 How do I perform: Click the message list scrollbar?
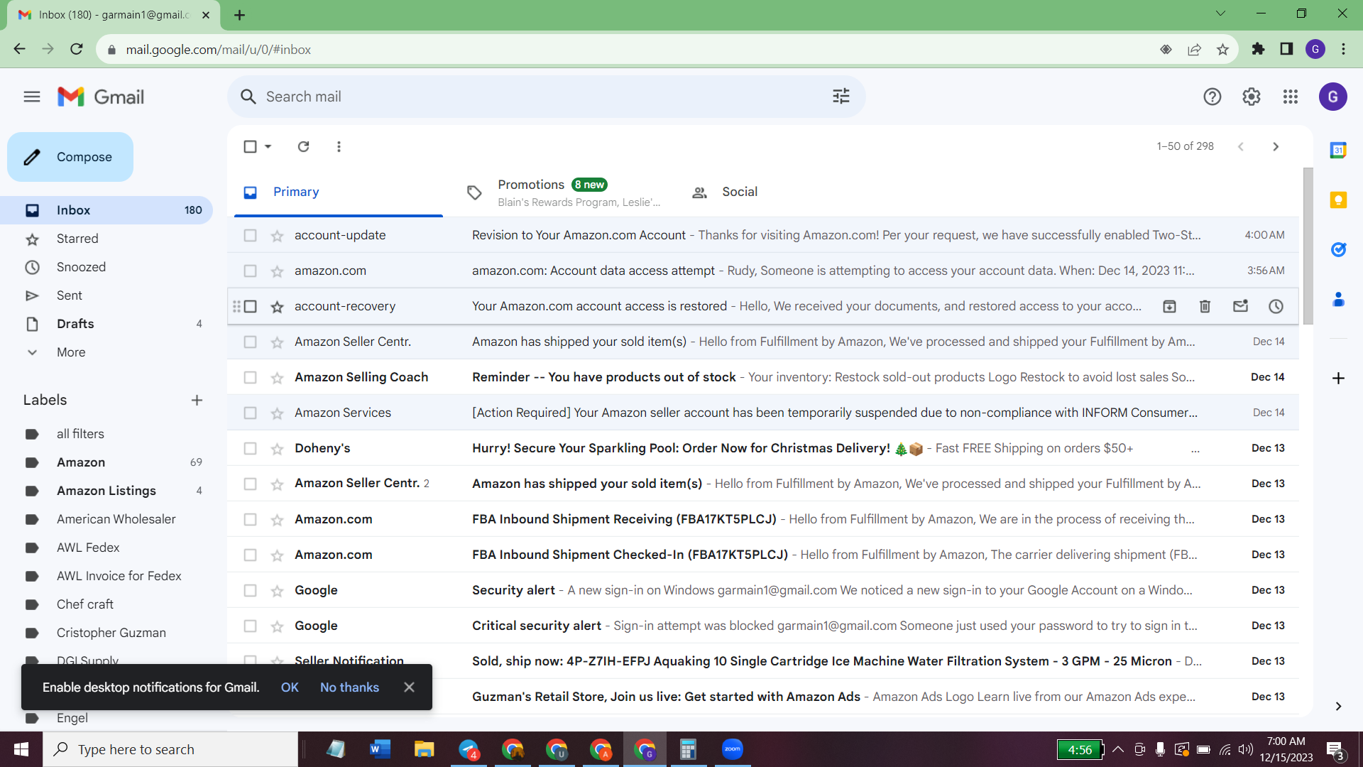[x=1308, y=246]
